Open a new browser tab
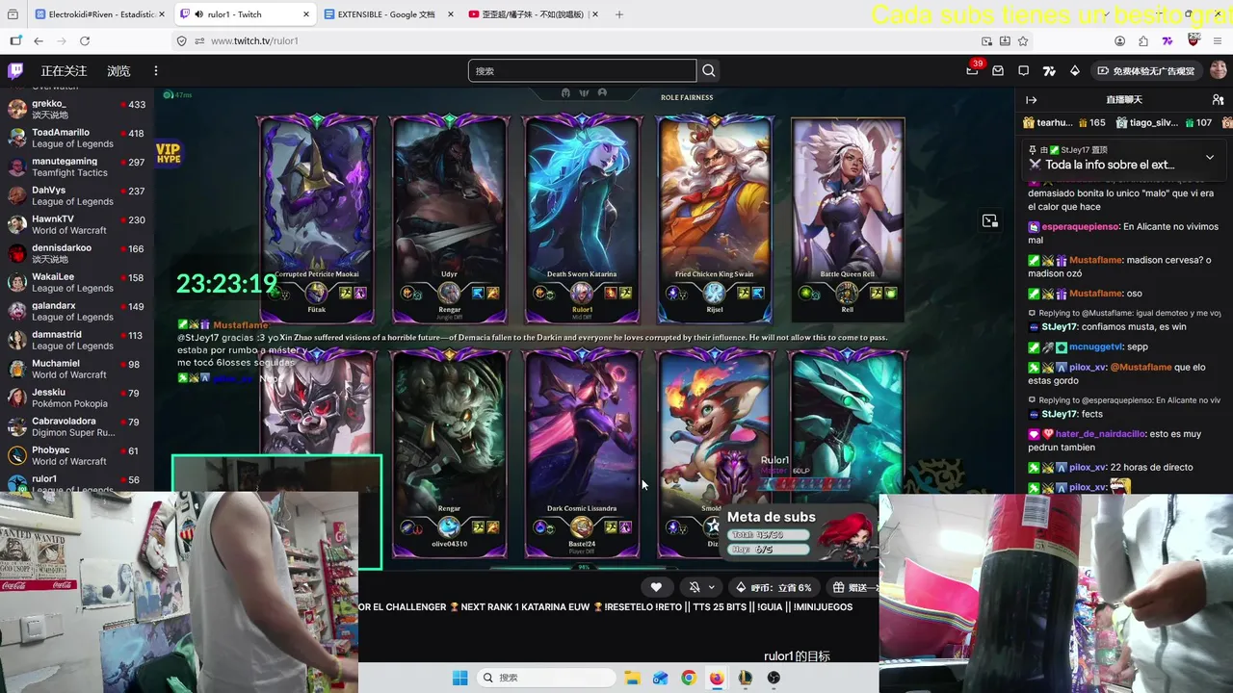 [x=619, y=14]
